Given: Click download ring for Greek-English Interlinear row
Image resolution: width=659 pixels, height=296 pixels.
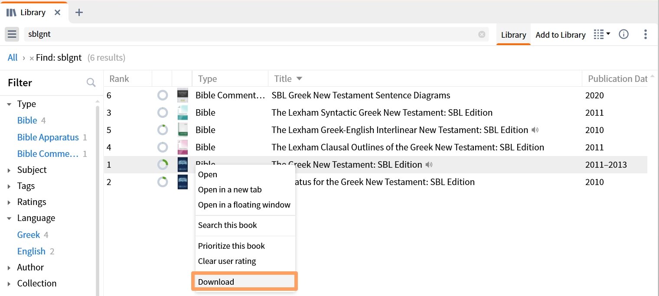Looking at the screenshot, I should point(163,130).
